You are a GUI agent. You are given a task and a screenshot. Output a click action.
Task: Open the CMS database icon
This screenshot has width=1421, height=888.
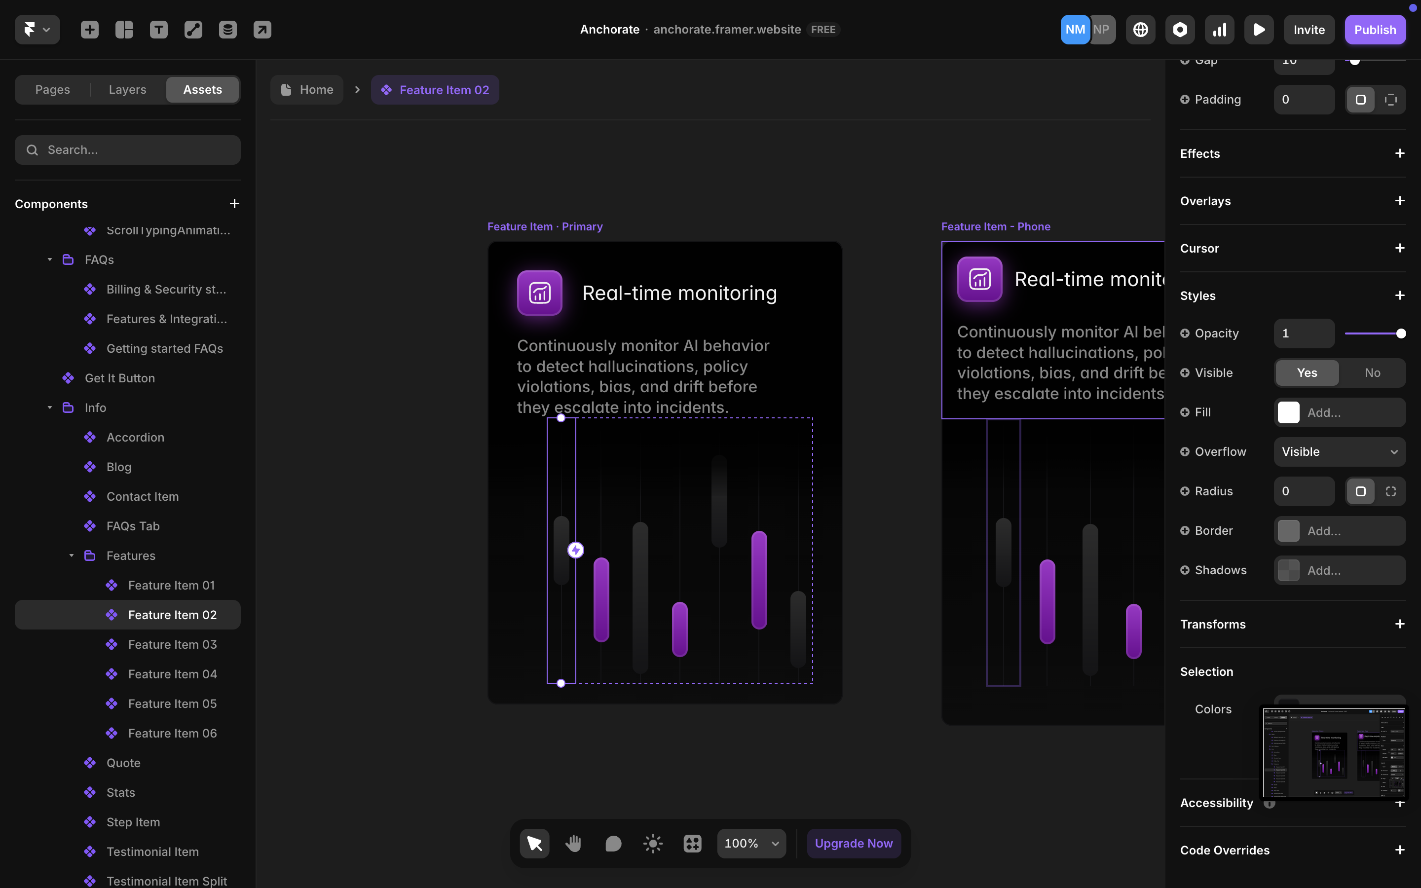click(x=228, y=30)
